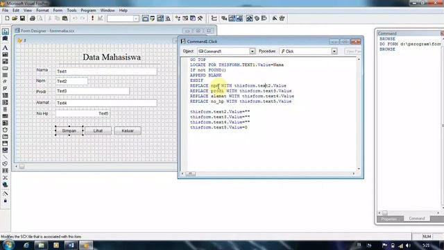The height and width of the screenshot is (250, 444).
Task: Click the Print toolbar icon
Action: pos(33,19)
